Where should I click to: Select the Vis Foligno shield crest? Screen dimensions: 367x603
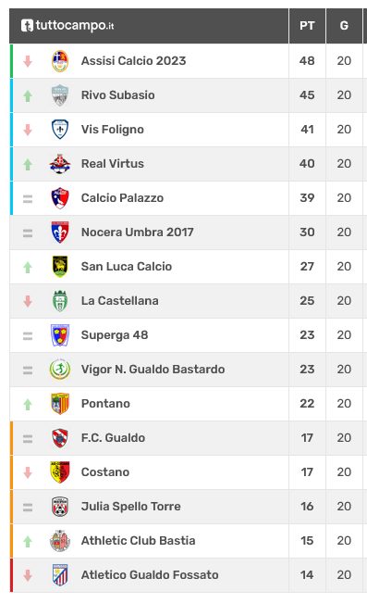point(60,130)
